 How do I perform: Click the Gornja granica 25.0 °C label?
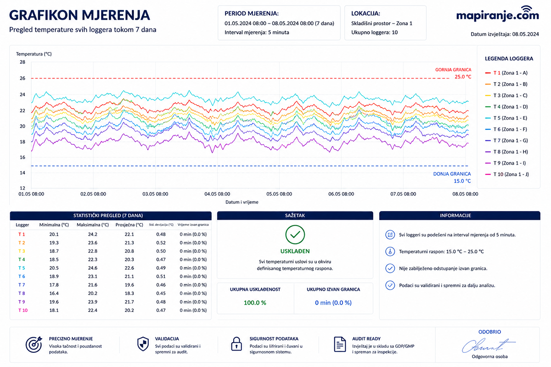click(453, 73)
